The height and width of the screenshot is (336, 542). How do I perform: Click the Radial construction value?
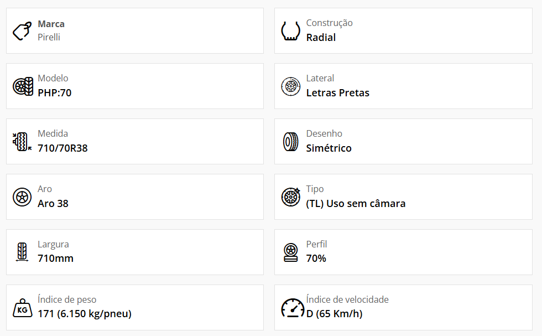pyautogui.click(x=321, y=38)
